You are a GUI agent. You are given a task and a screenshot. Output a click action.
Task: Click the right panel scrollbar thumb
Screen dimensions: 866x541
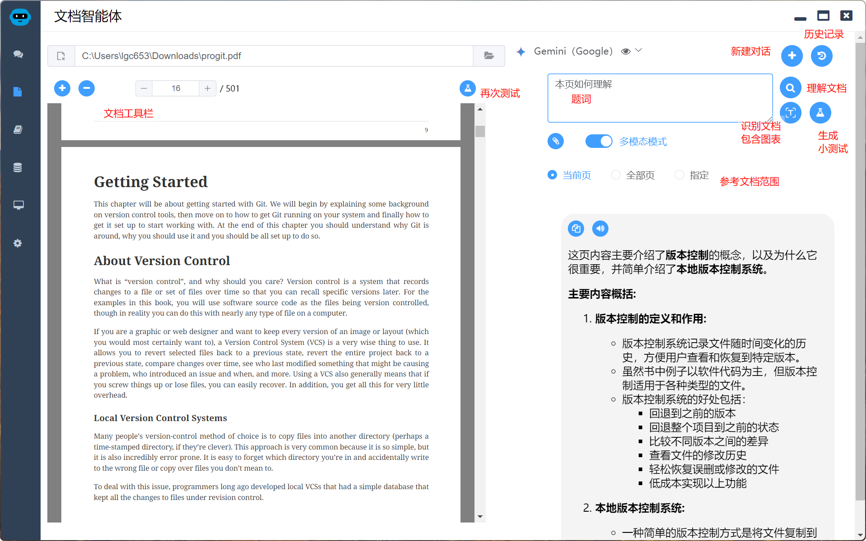point(860,272)
